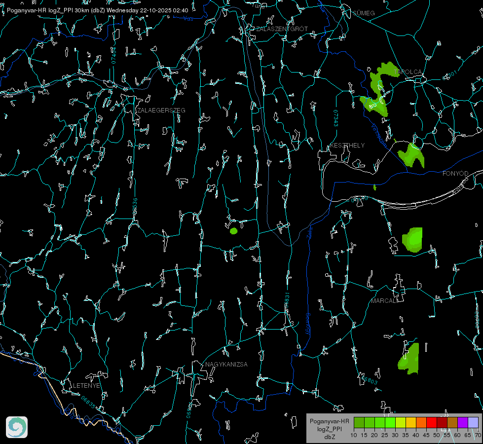The width and height of the screenshot is (483, 444).
Task: Click the SÜMEG city label
Action: (364, 13)
